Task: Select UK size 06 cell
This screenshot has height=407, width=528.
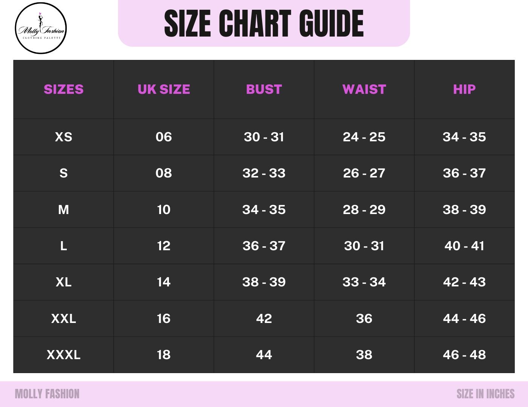Action: pos(164,137)
